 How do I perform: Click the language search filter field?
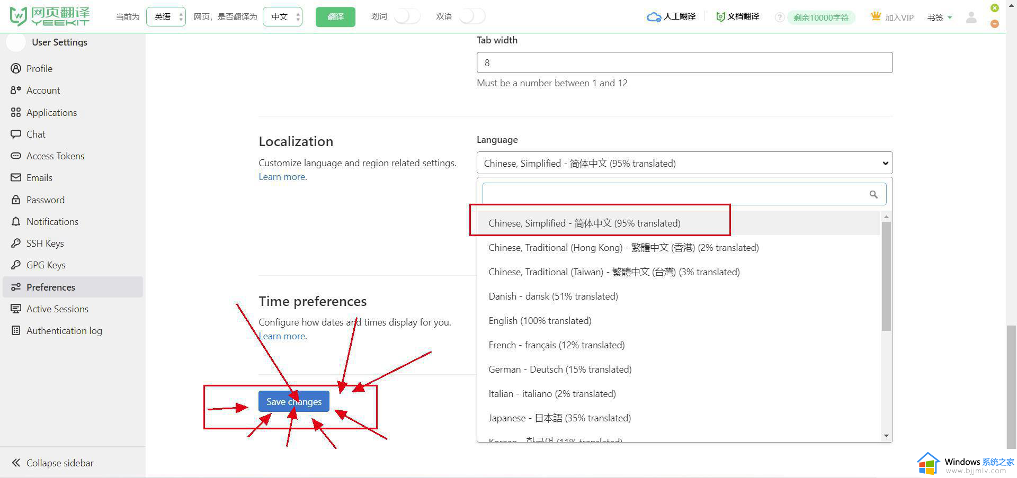(684, 194)
